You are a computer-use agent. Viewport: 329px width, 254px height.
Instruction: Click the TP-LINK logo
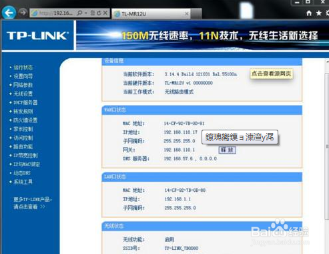point(37,35)
